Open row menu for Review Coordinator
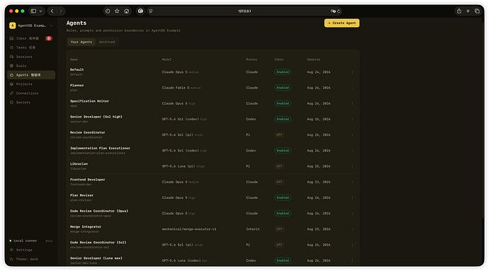Screen dimensions: 489x271 tap(352, 135)
